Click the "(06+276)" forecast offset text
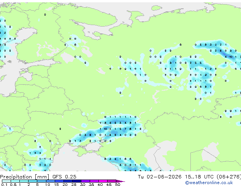241x186 pixels. tap(229, 177)
